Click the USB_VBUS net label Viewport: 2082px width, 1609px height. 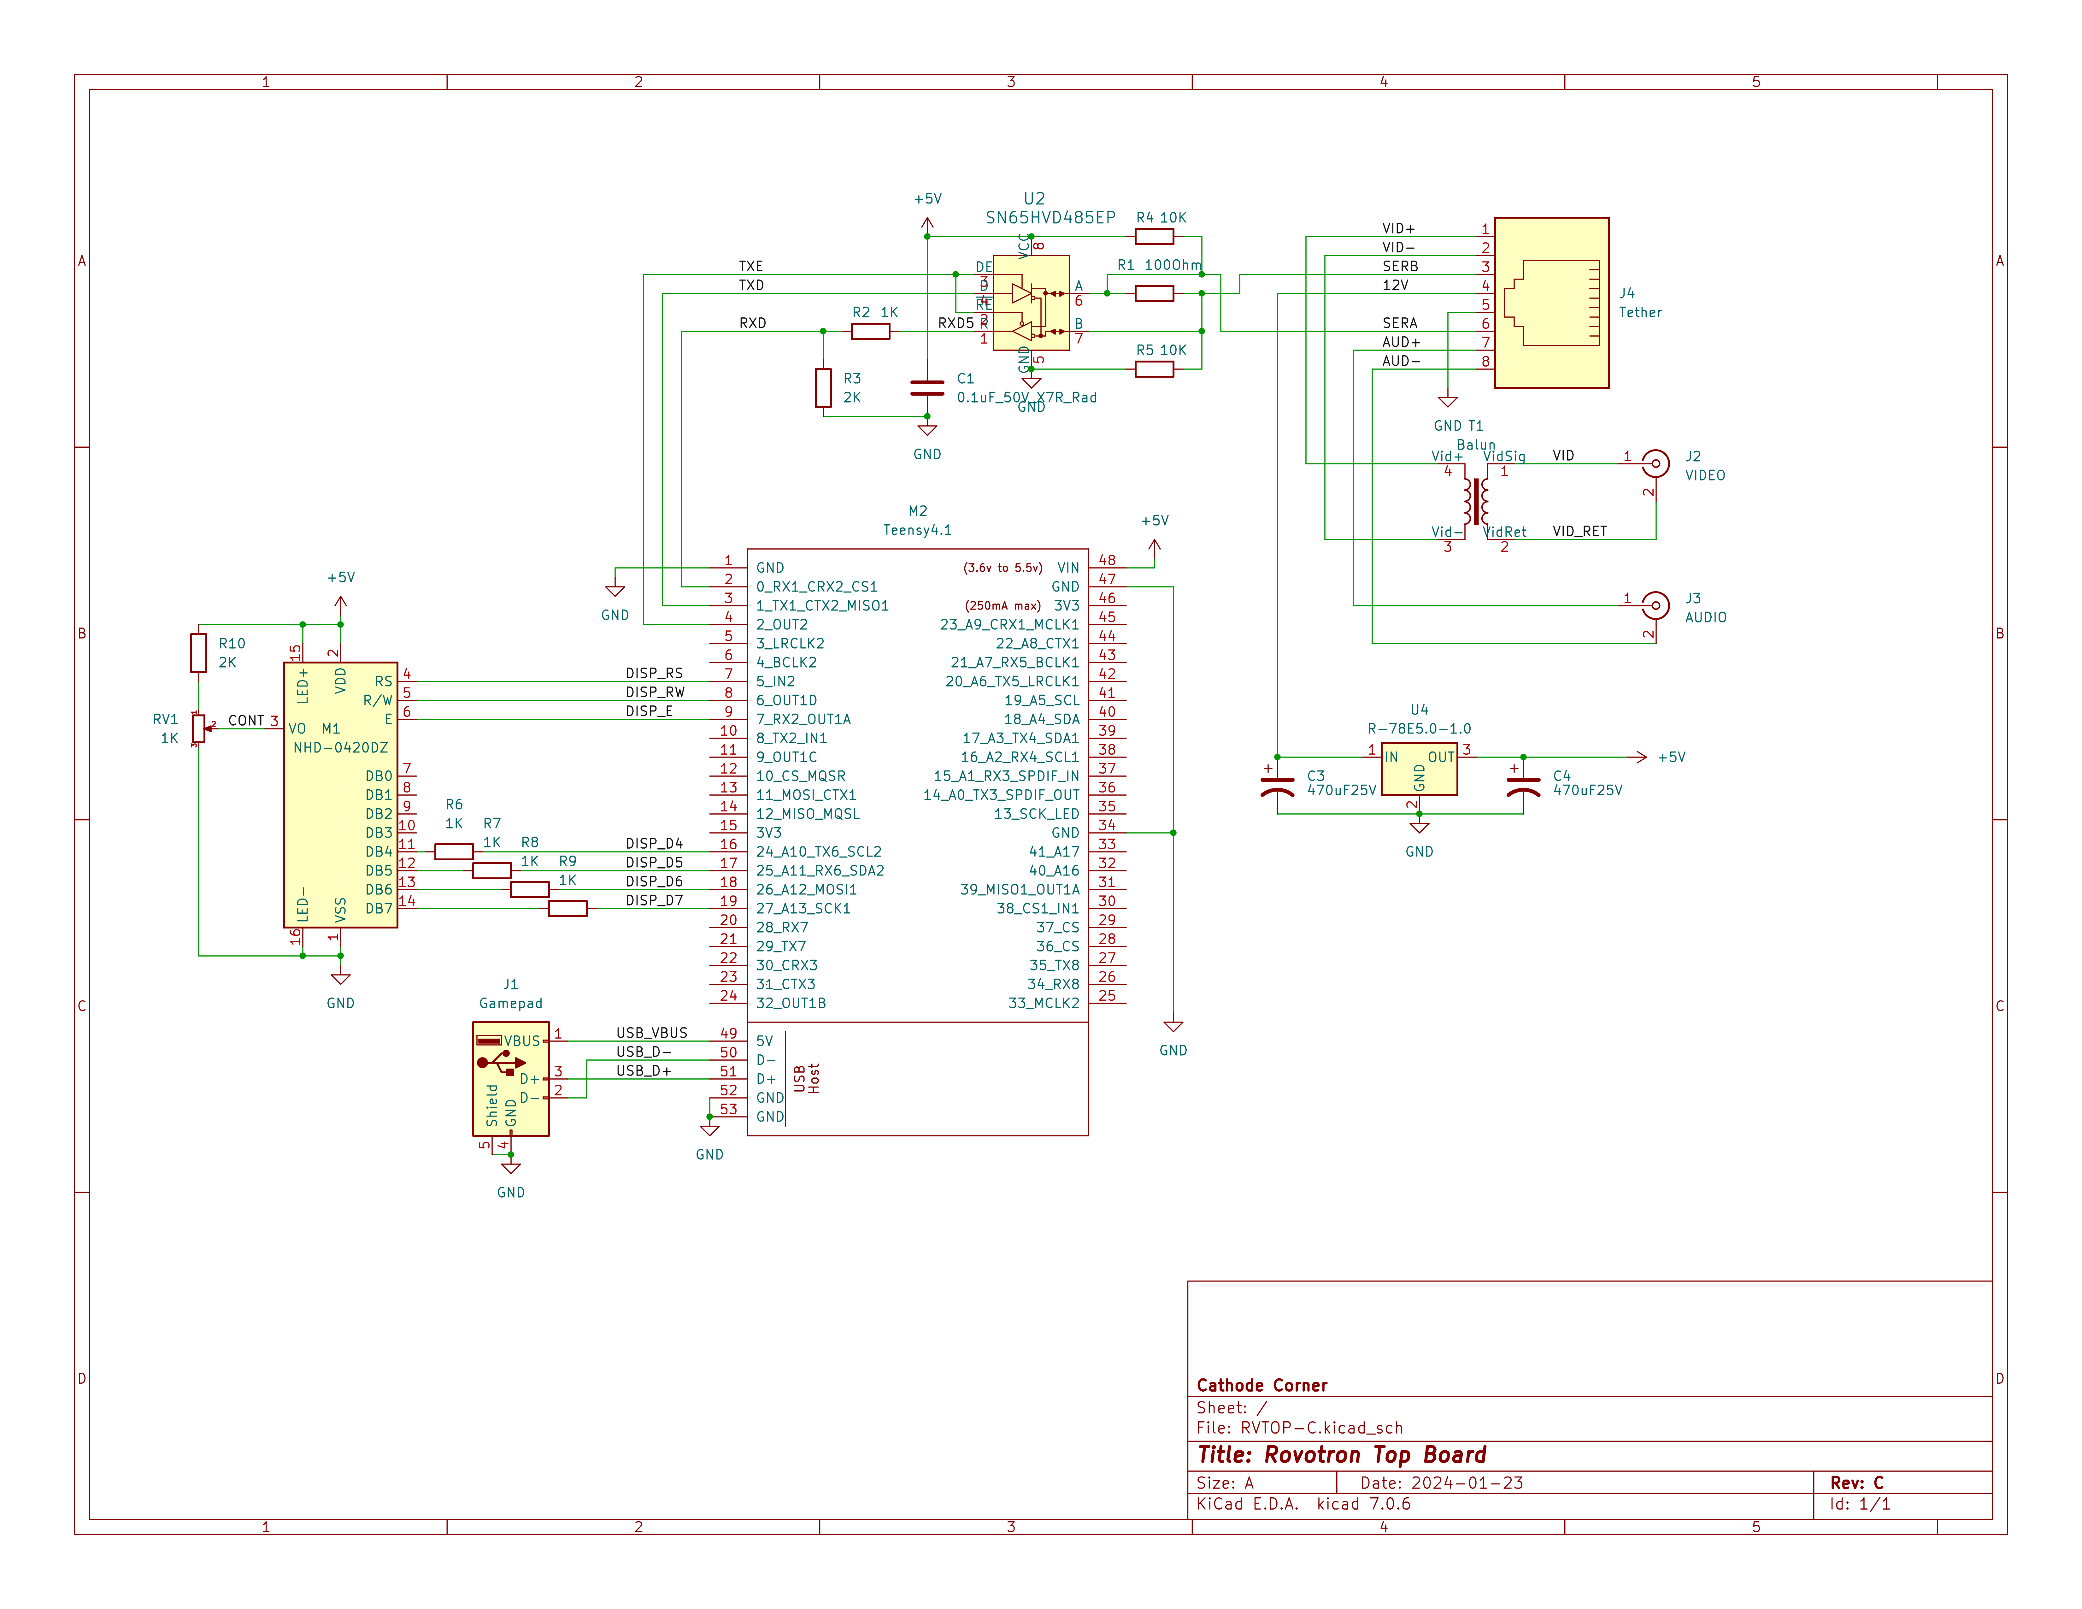[x=652, y=1033]
